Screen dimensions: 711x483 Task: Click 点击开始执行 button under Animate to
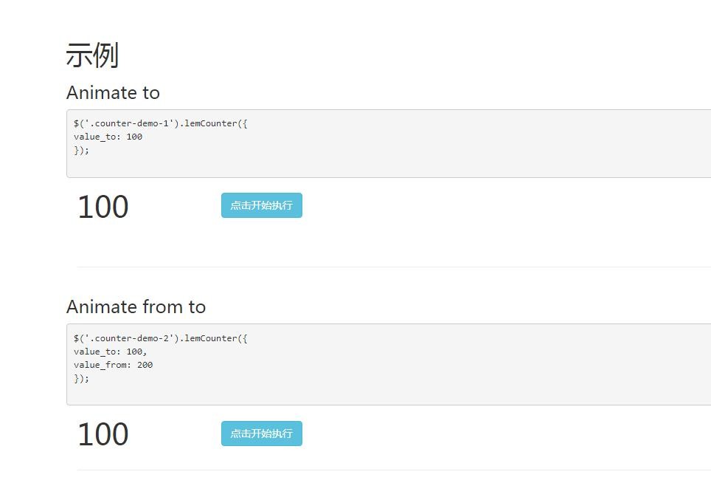(x=262, y=205)
